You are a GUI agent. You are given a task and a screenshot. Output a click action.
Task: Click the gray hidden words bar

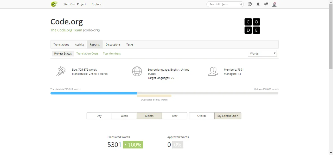coord(208,93)
